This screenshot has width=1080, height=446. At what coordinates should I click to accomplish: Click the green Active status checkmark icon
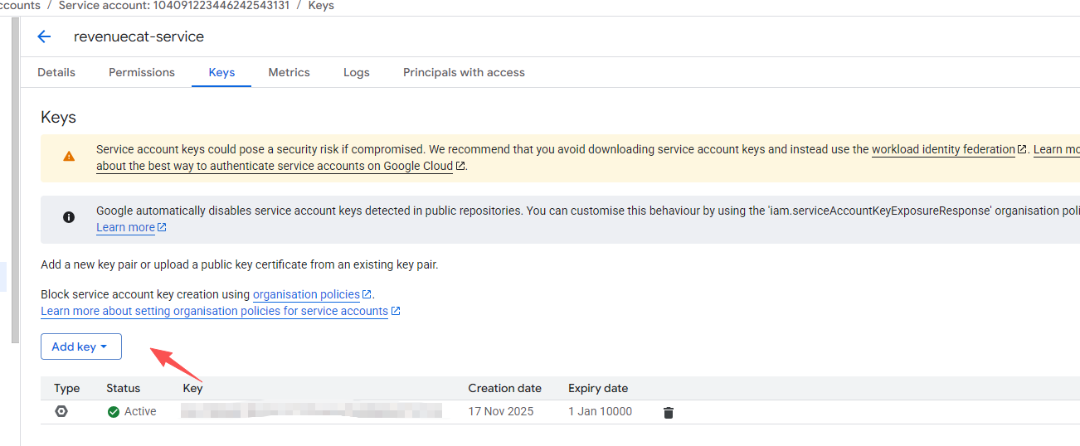(x=114, y=412)
